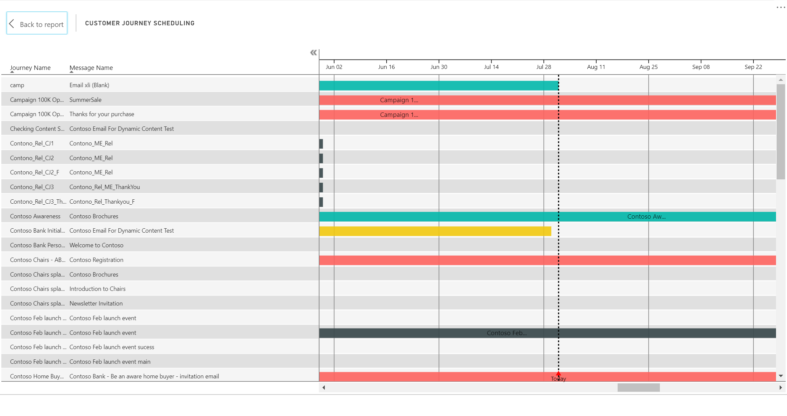The image size is (787, 416).
Task: Select the Contono_Rel_CJ1 dark small bar
Action: (x=321, y=144)
